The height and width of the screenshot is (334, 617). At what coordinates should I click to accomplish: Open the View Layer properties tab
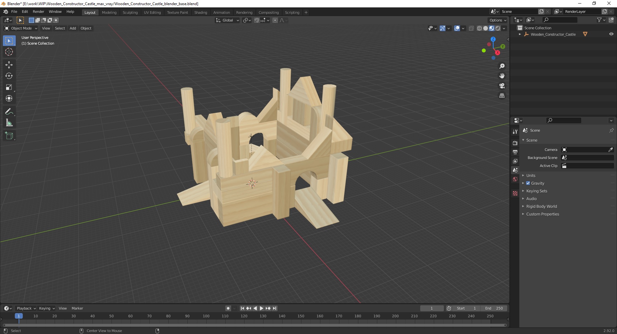pyautogui.click(x=515, y=161)
